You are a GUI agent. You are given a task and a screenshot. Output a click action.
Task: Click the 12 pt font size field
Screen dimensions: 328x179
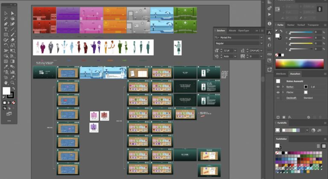point(226,50)
